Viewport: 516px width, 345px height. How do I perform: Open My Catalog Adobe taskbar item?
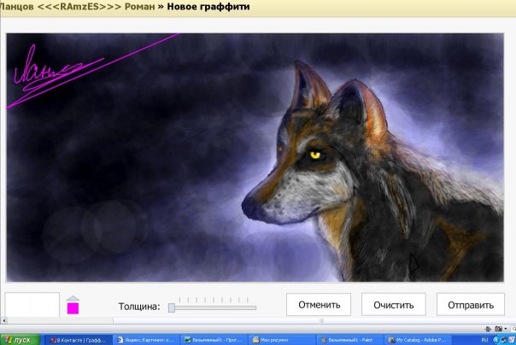pyautogui.click(x=419, y=339)
